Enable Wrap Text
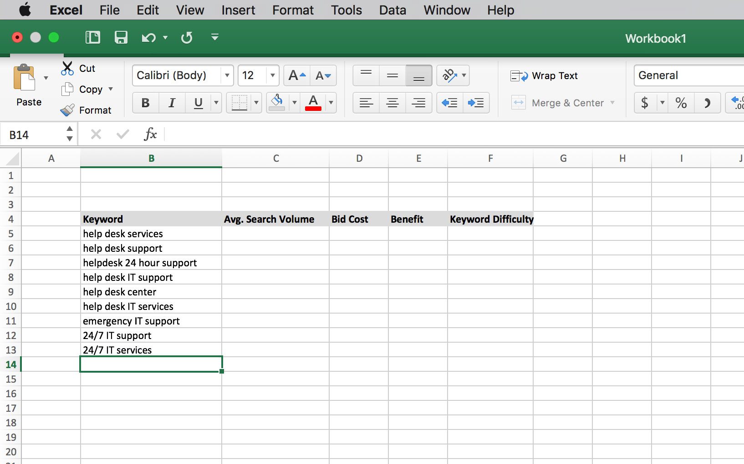744x464 pixels. click(x=544, y=76)
